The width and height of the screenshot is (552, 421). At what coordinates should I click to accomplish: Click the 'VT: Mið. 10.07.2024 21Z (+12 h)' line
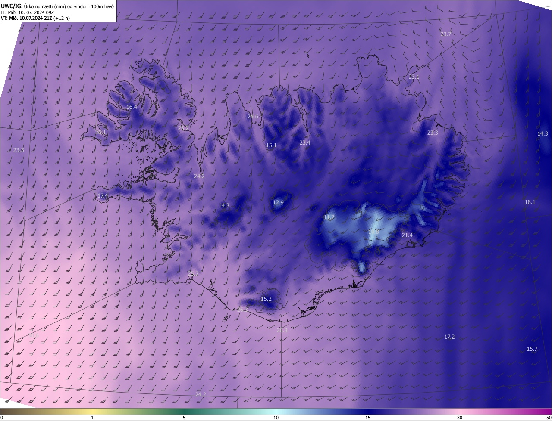coord(35,18)
